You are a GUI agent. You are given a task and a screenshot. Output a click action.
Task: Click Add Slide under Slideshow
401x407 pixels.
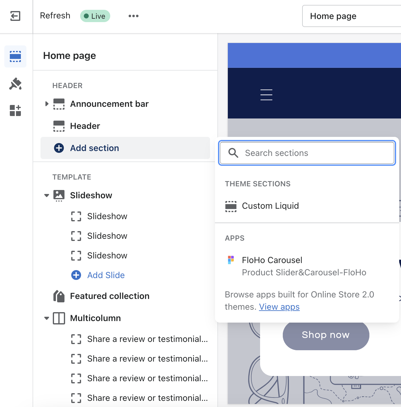[x=106, y=275]
